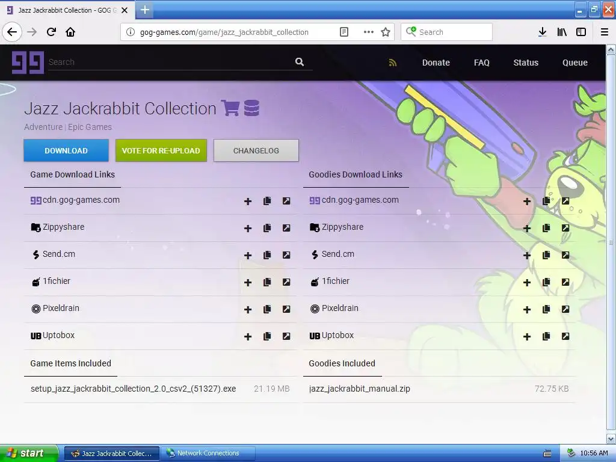Copy game cdn.gog-games.com links
616x462 pixels.
point(267,201)
